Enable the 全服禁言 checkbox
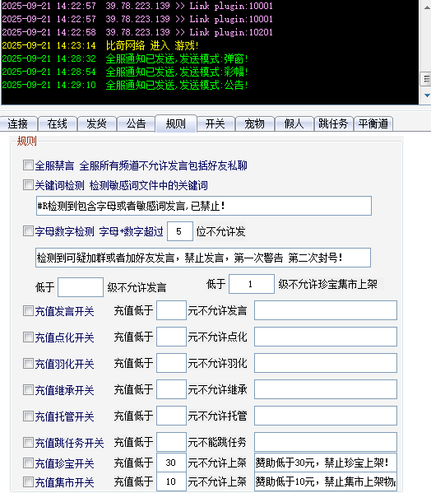431x493 pixels. (x=28, y=165)
